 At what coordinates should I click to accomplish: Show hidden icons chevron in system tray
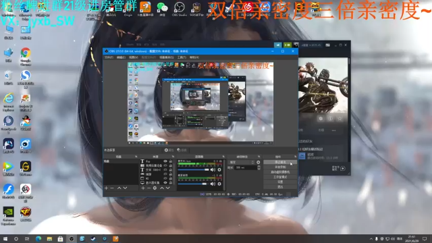pos(371,238)
